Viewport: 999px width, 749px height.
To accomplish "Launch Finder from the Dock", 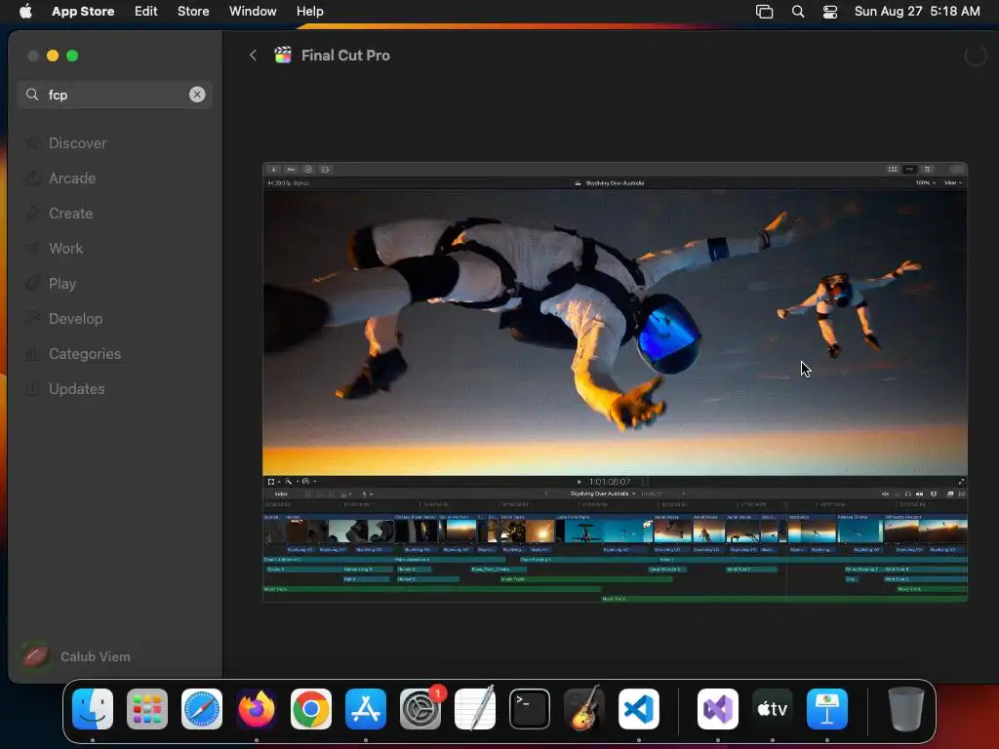I will pyautogui.click(x=93, y=709).
